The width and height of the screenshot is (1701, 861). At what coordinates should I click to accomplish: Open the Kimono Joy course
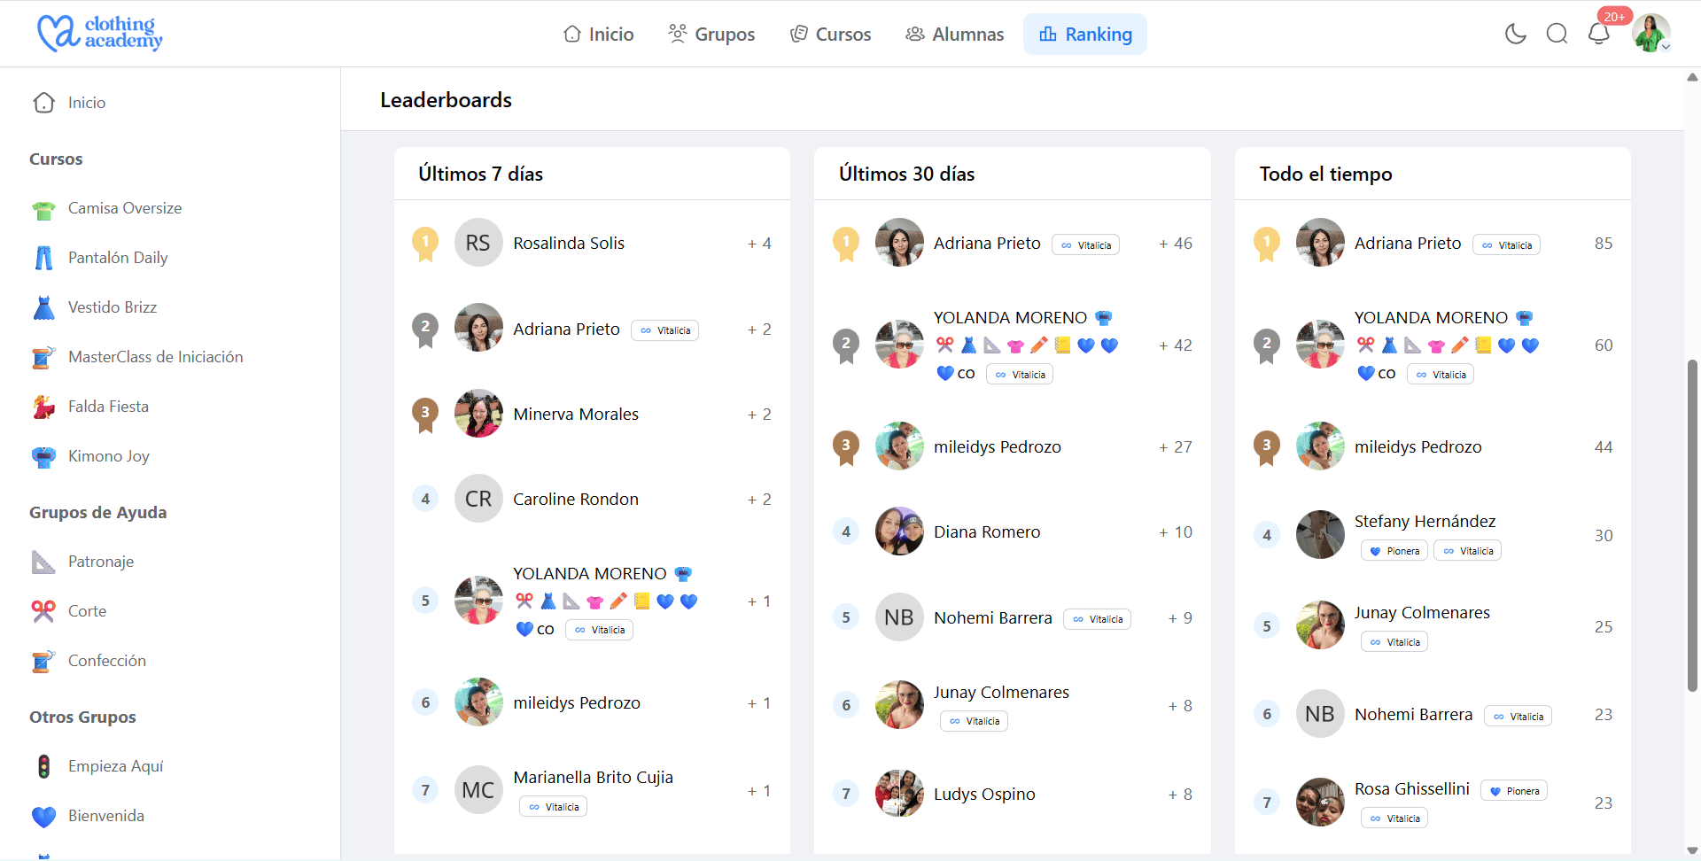[108, 456]
